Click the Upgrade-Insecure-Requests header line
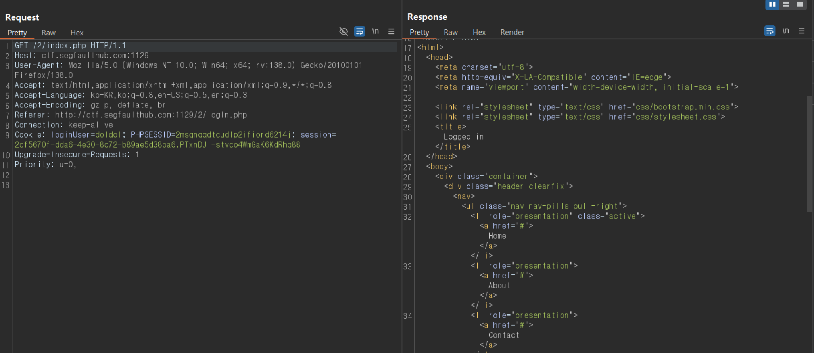This screenshot has width=814, height=353. pos(77,155)
